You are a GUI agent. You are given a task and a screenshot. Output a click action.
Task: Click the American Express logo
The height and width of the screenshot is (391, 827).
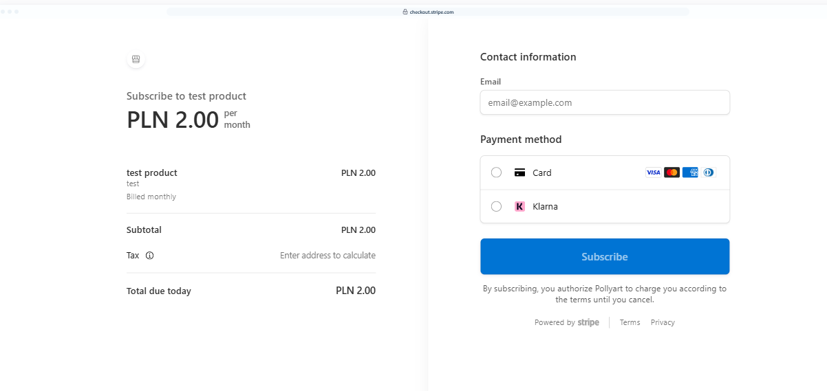(690, 172)
